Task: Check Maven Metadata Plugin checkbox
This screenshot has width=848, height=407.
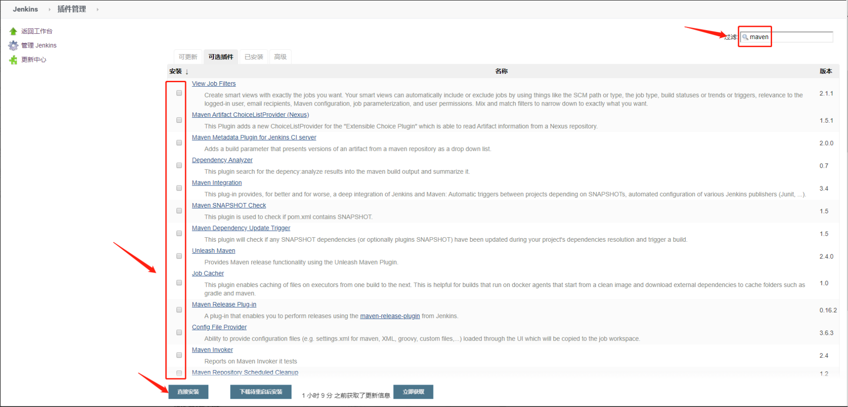Action: click(179, 142)
